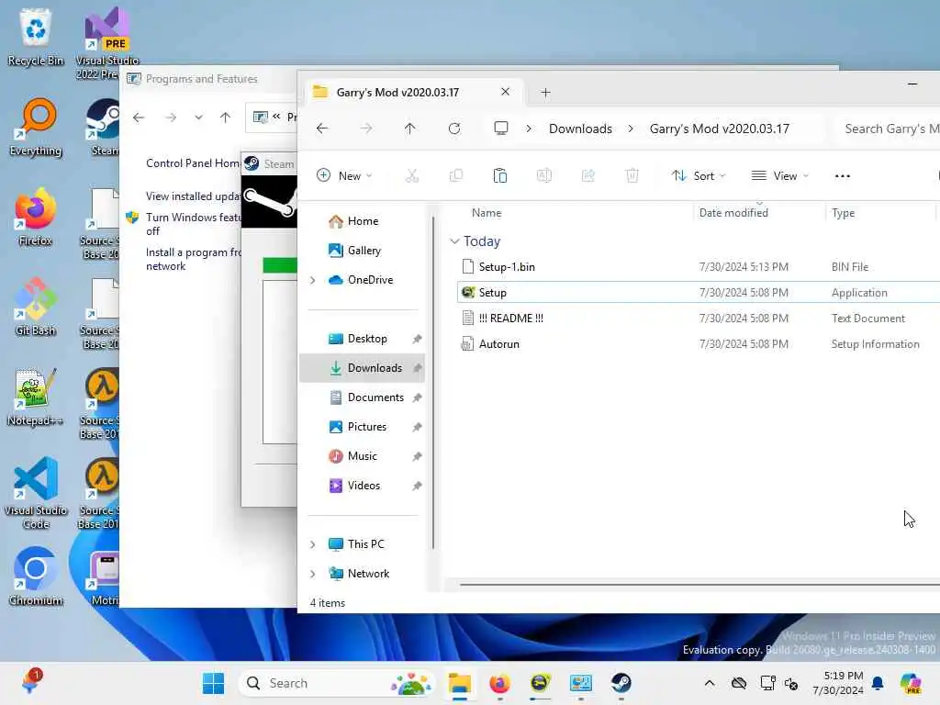Click Control Panel Home link
The height and width of the screenshot is (705, 940).
tap(193, 163)
